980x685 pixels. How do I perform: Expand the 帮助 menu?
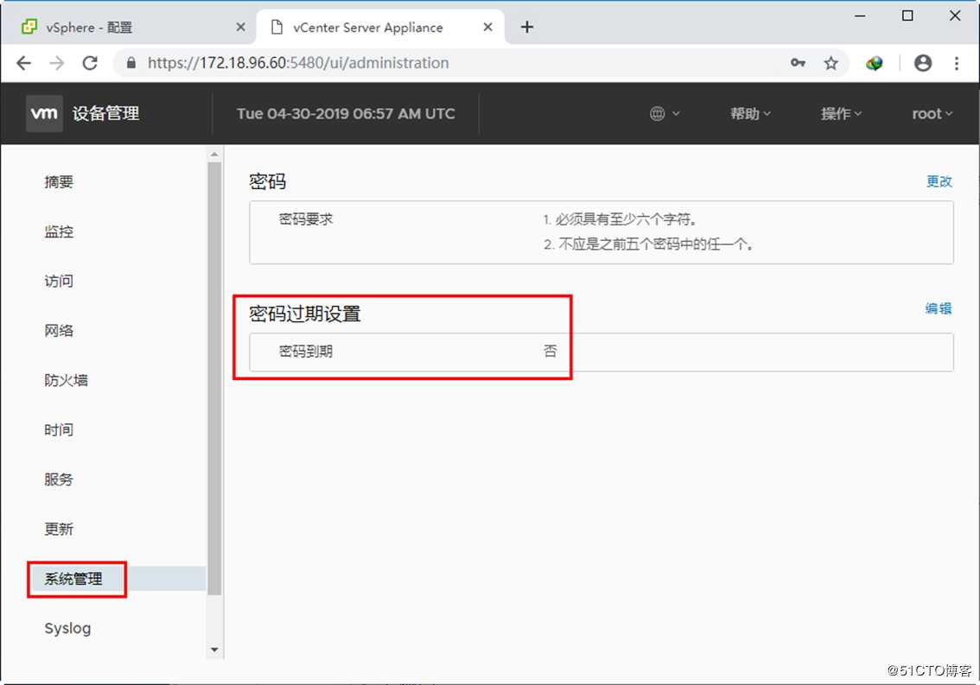click(750, 114)
